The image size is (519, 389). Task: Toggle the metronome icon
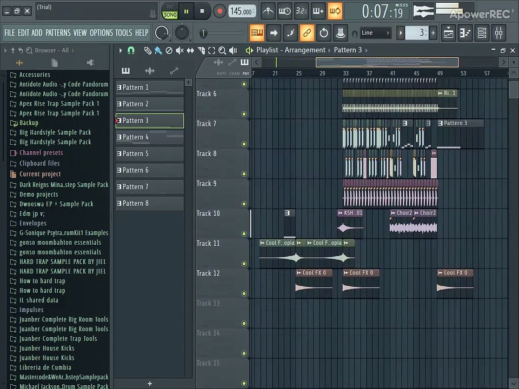[x=268, y=11]
